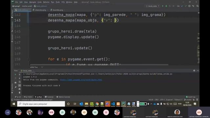This screenshot has height=118, width=210.
Task: Open the Navigate menu
Action: 33,2
